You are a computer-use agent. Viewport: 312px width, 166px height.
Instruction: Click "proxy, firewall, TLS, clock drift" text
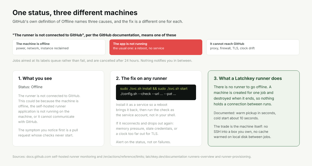tap(232, 48)
